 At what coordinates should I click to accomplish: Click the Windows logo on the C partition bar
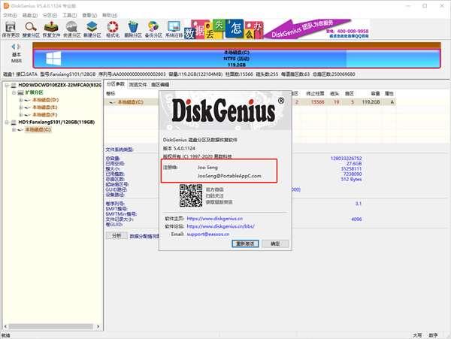pyautogui.click(x=53, y=59)
